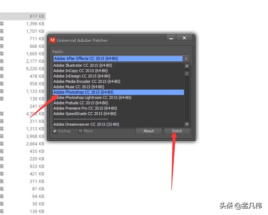Image resolution: width=268 pixels, height=215 pixels.
Task: Click the Patch button
Action: coord(177,131)
